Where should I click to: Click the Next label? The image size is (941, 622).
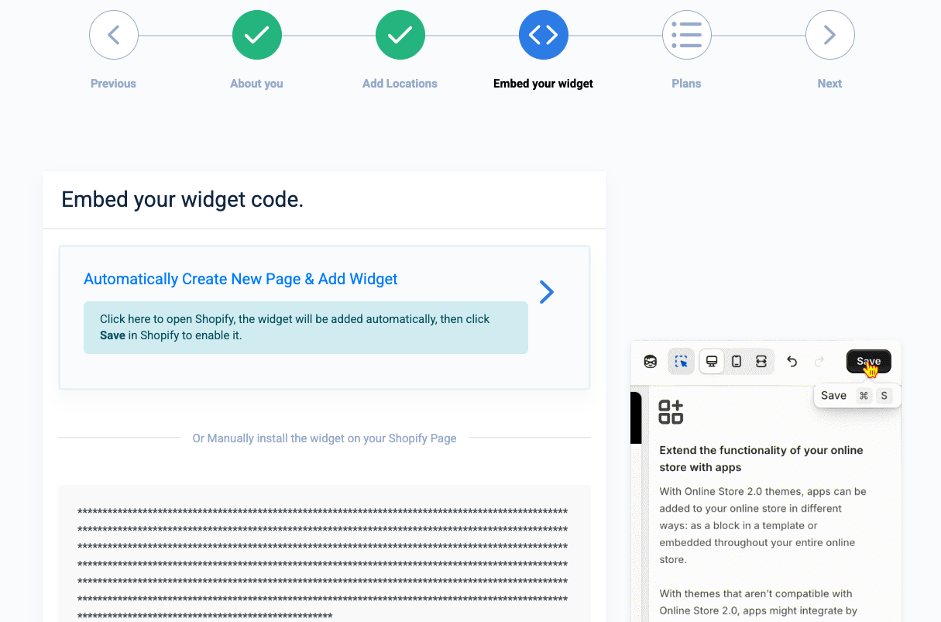pos(829,84)
